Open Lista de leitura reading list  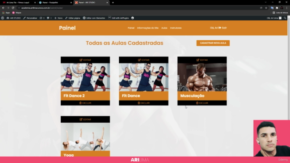[x=280, y=13]
